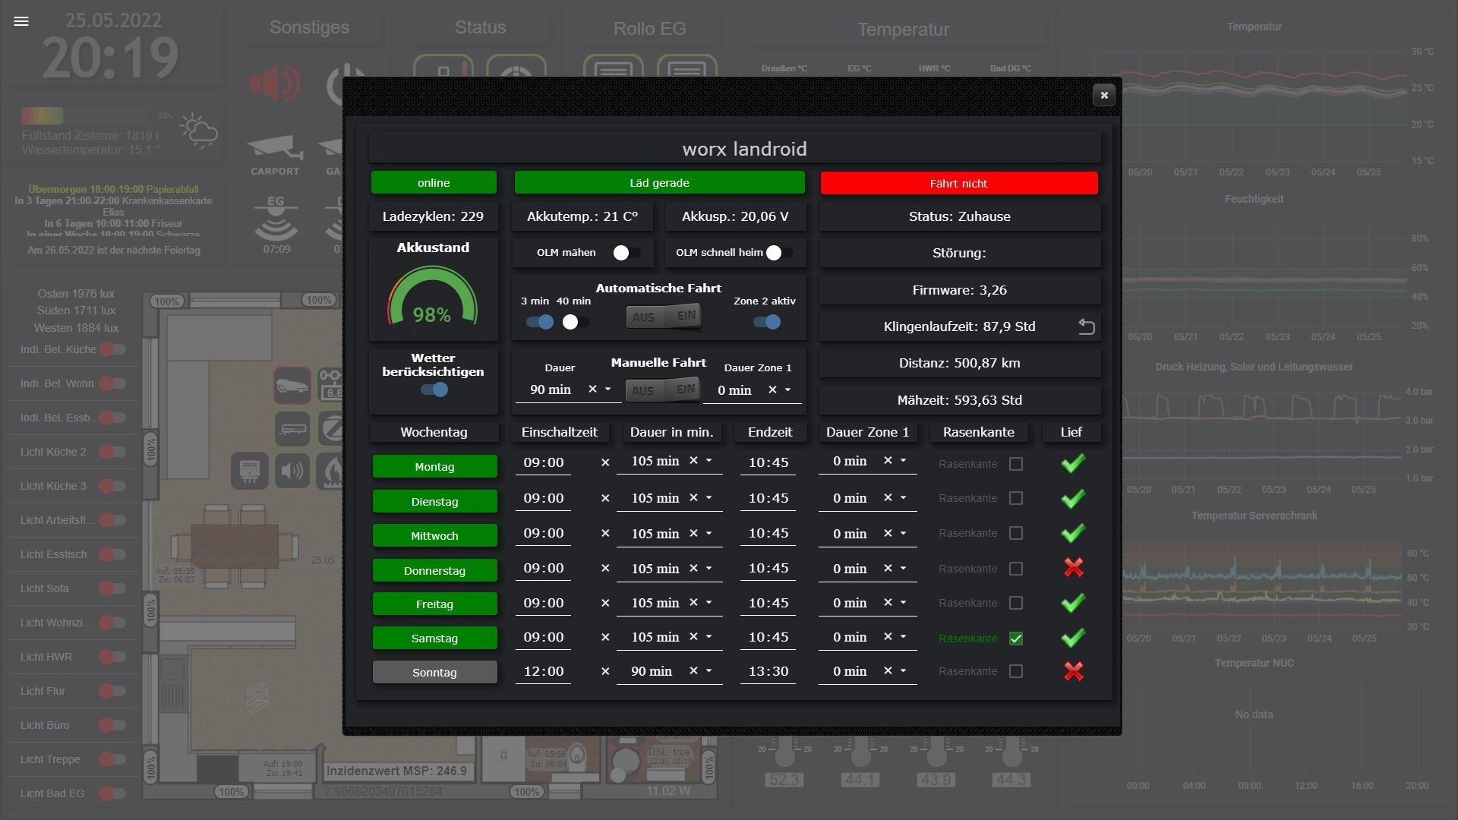Select the Temperatur header in background dashboard
Viewport: 1458px width, 820px height.
tap(903, 30)
